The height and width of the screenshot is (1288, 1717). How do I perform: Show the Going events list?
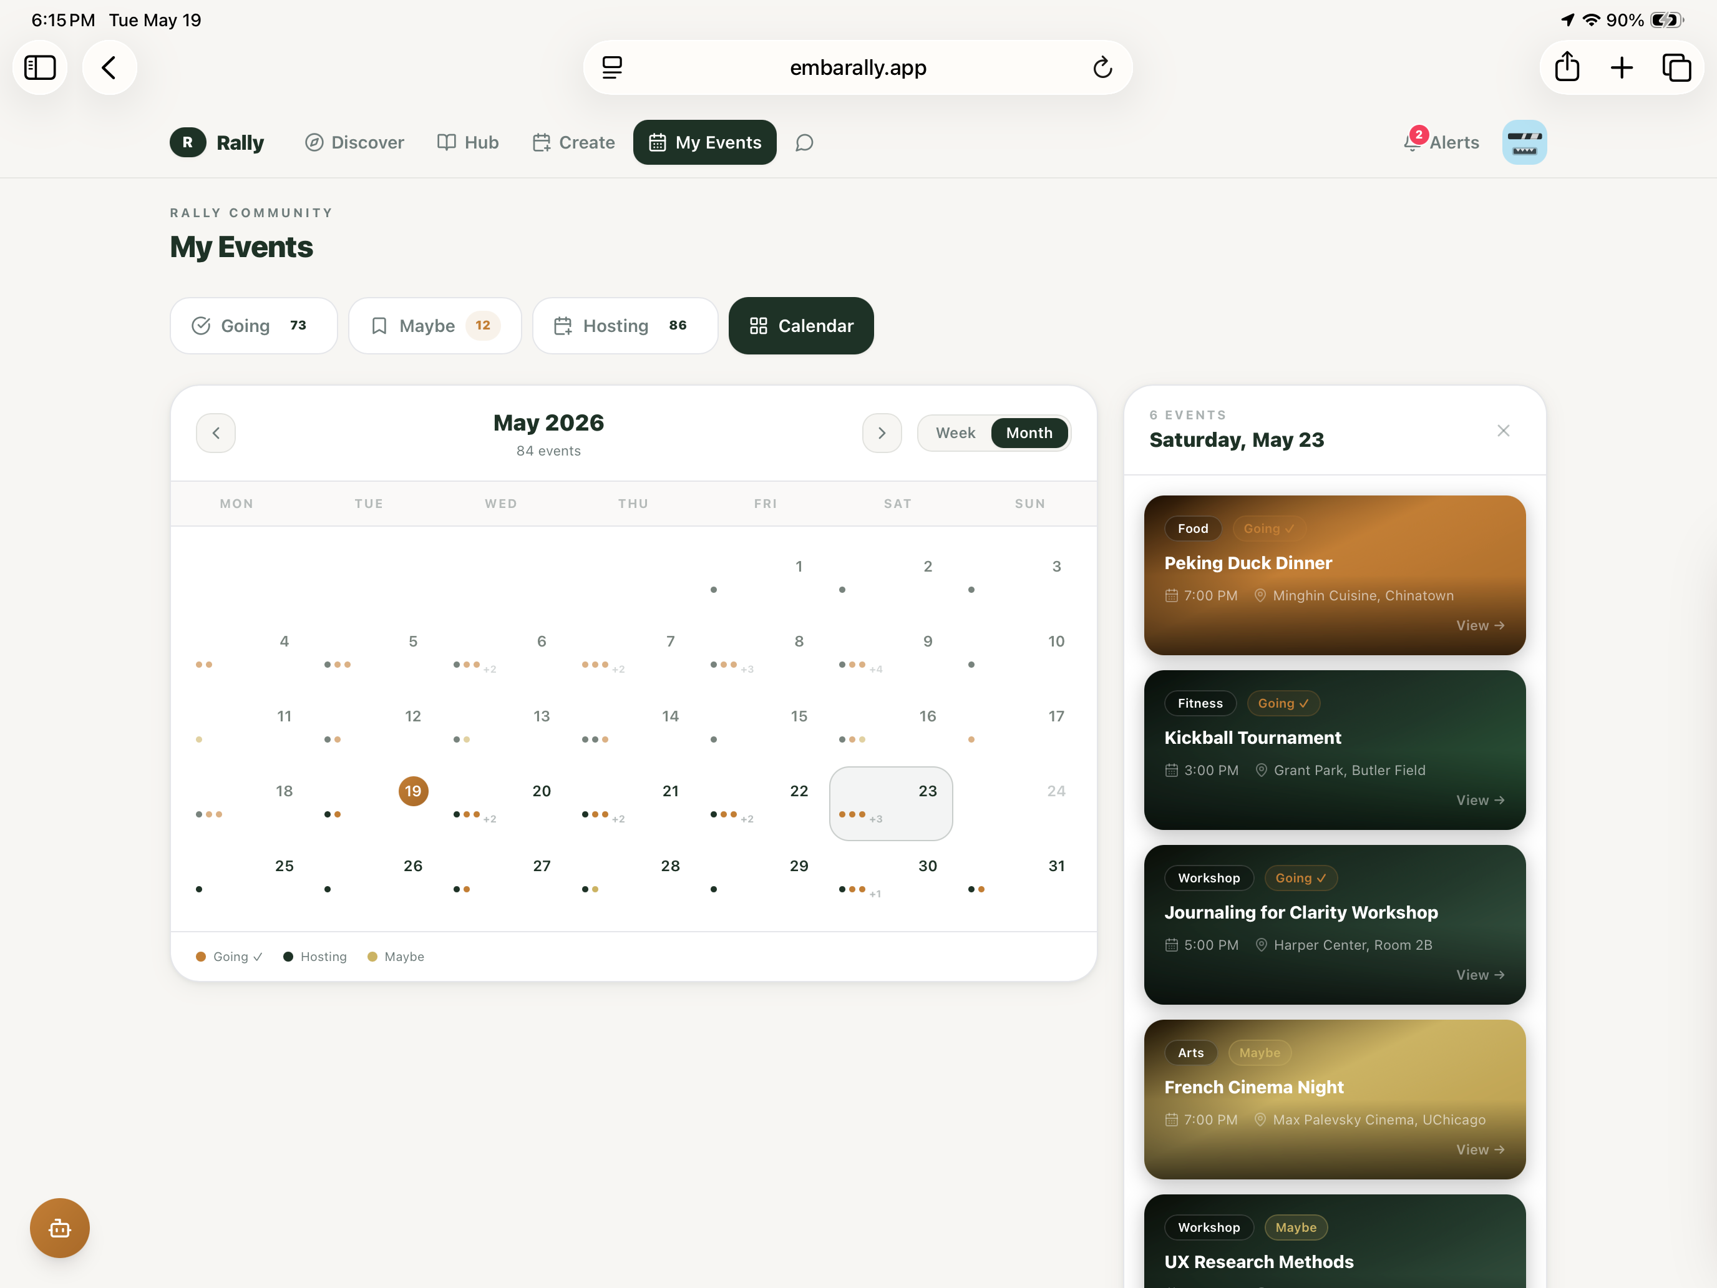(x=254, y=325)
